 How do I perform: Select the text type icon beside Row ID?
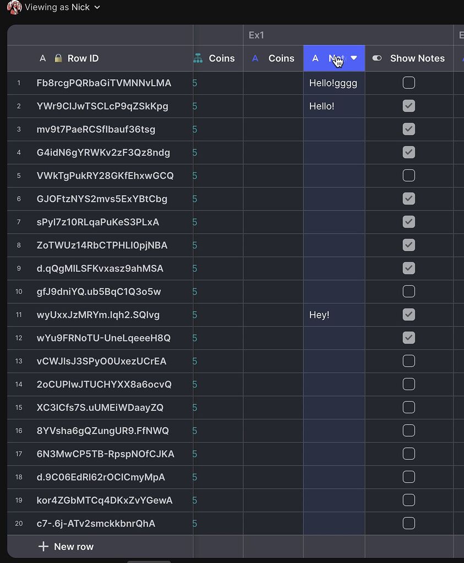tap(43, 58)
